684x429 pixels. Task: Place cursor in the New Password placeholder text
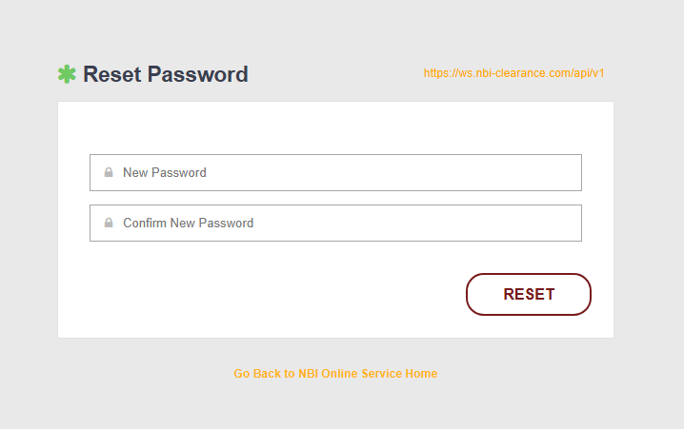pyautogui.click(x=165, y=173)
